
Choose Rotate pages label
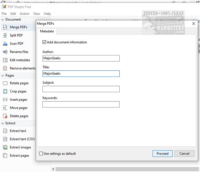click(19, 83)
